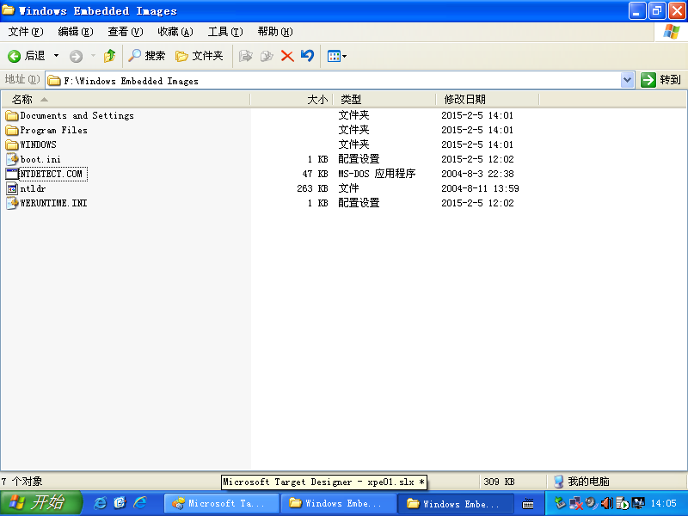Viewport: 688px width, 516px height.
Task: Click the red Delete X icon
Action: tap(287, 56)
